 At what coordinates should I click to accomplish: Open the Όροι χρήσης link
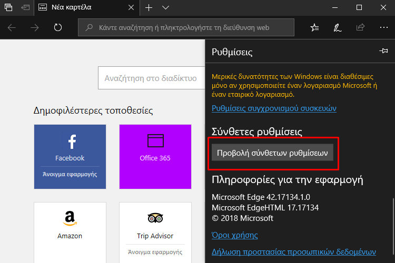[234, 235]
